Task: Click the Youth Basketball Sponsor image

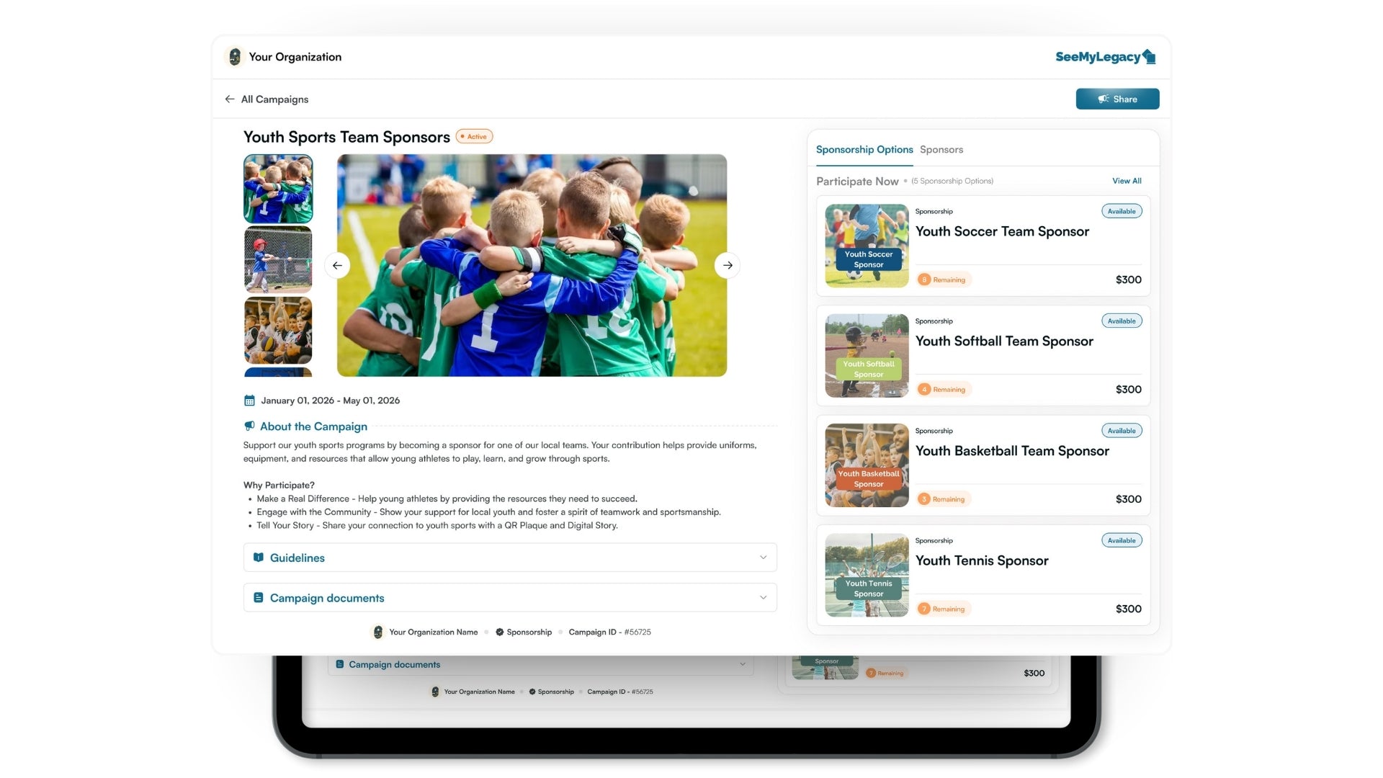Action: [867, 465]
